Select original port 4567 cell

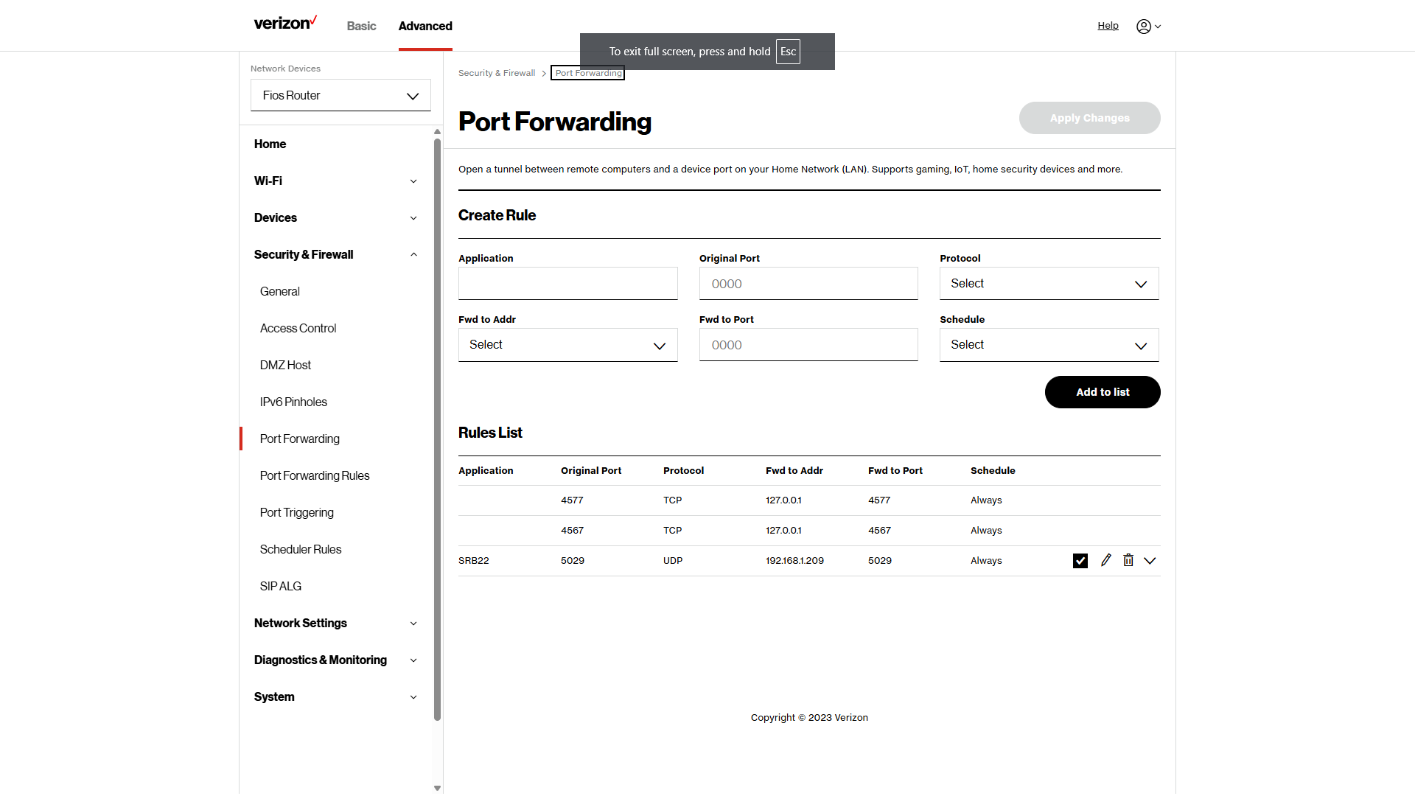tap(572, 531)
